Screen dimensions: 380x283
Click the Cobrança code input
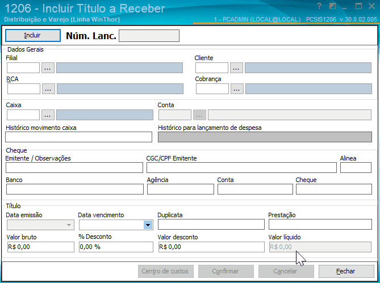[212, 89]
